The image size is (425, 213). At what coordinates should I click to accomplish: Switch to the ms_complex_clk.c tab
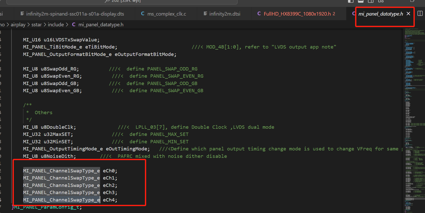coord(166,14)
